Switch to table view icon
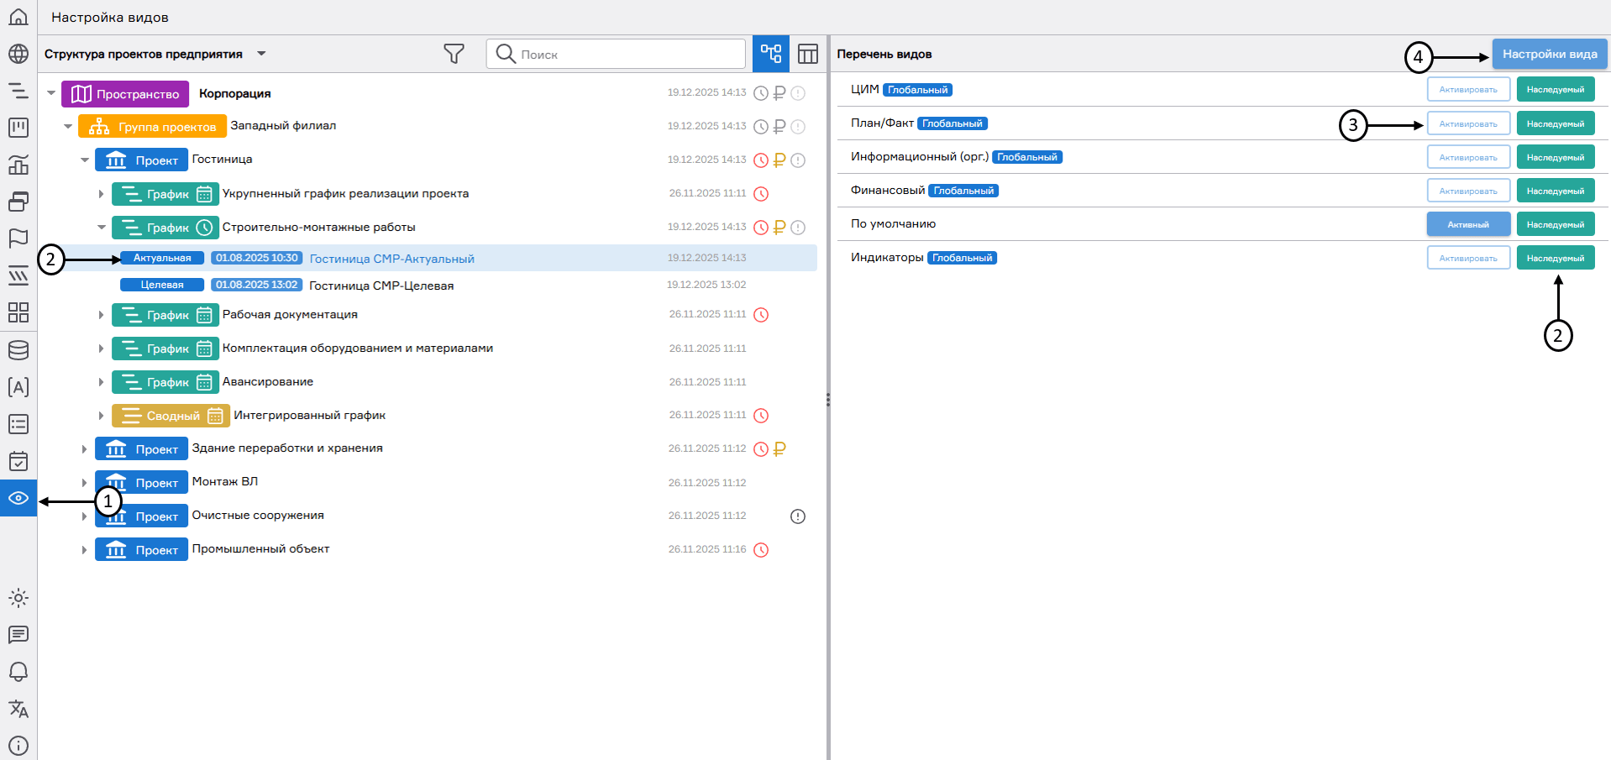Screen dimensions: 1611x760 click(x=807, y=54)
